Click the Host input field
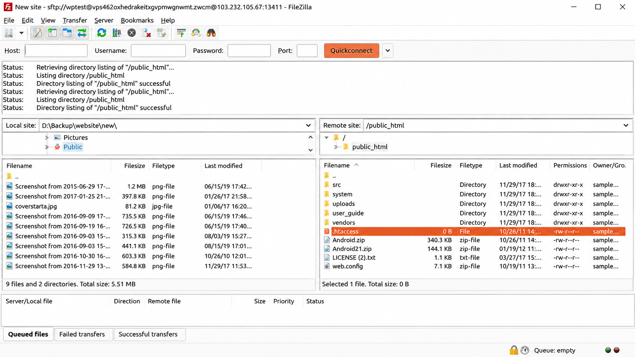 point(56,50)
